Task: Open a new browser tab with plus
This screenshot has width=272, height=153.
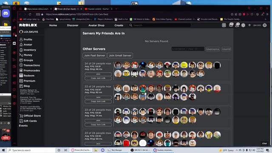Action: click(x=116, y=9)
